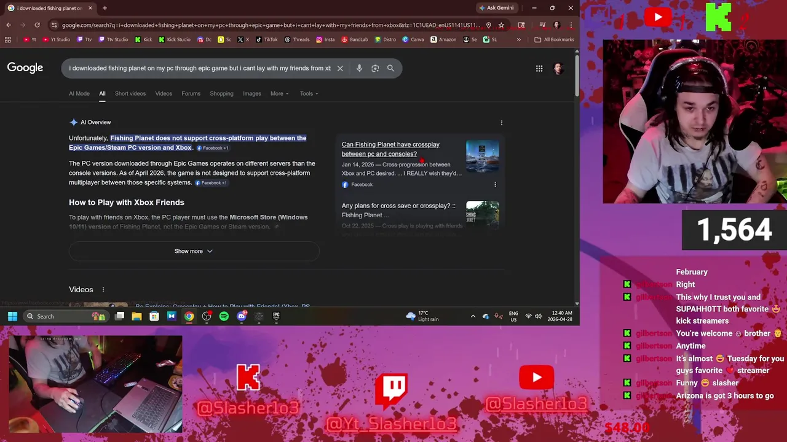Focus the Google search input field
The width and height of the screenshot is (787, 442).
(200, 68)
